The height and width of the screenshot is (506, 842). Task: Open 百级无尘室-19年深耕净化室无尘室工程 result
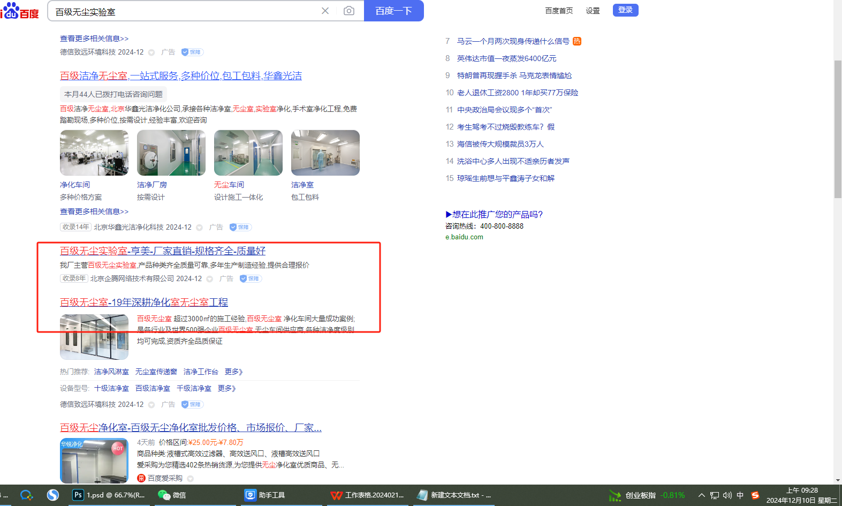144,303
